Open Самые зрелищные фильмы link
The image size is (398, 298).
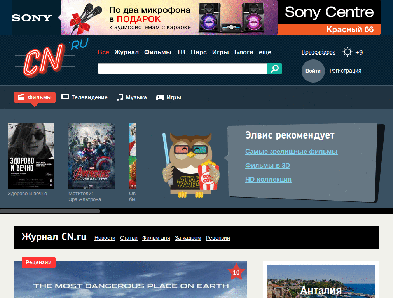point(292,152)
